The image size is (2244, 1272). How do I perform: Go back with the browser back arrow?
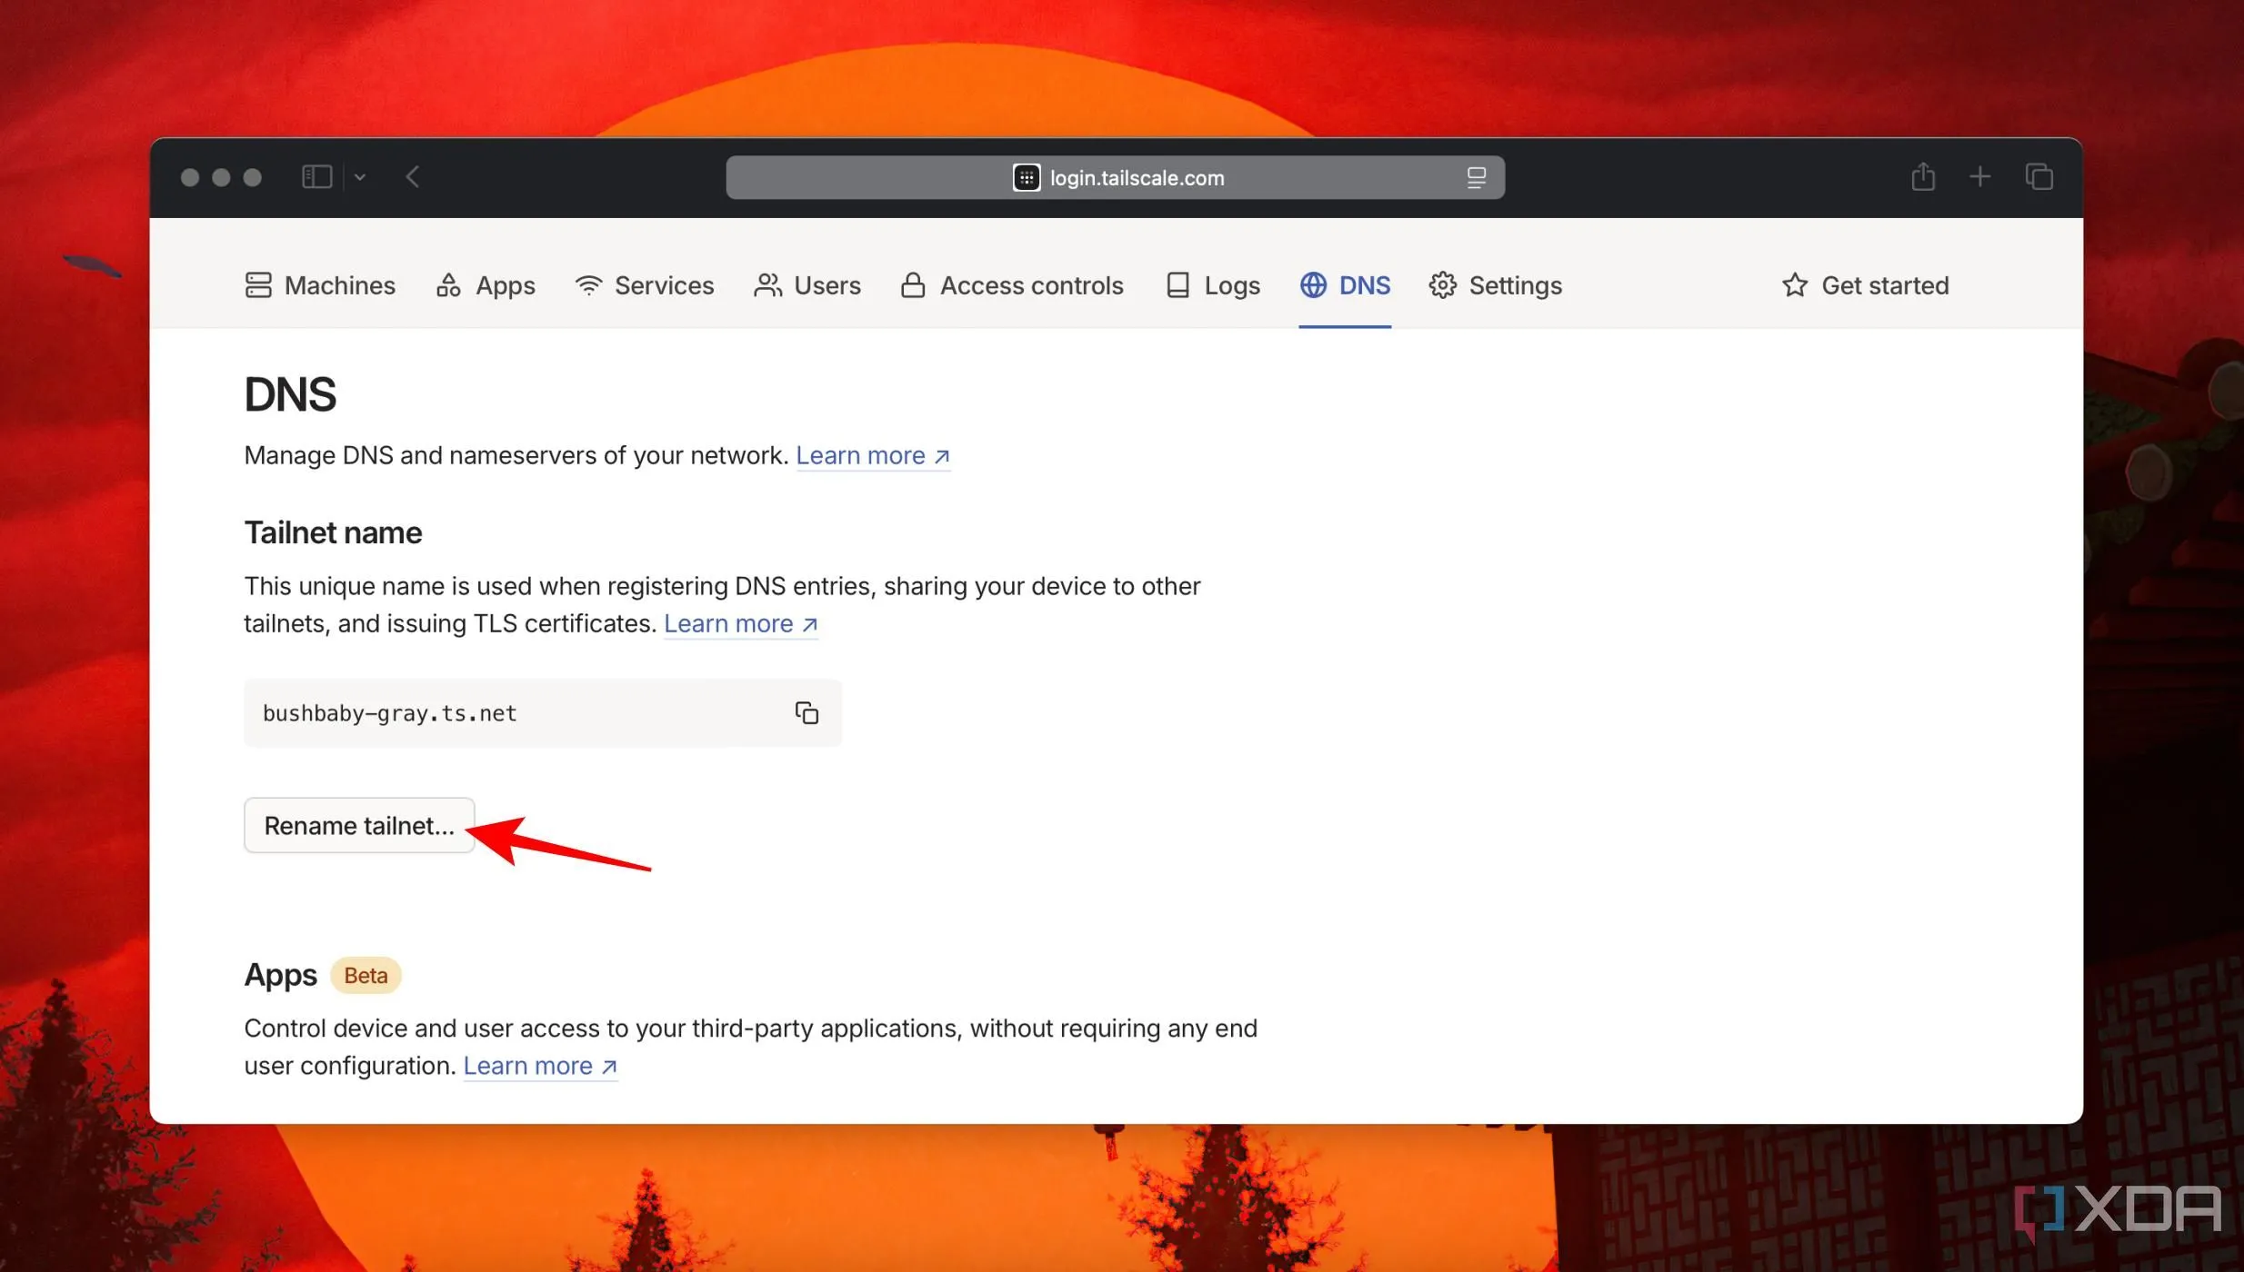pyautogui.click(x=413, y=177)
